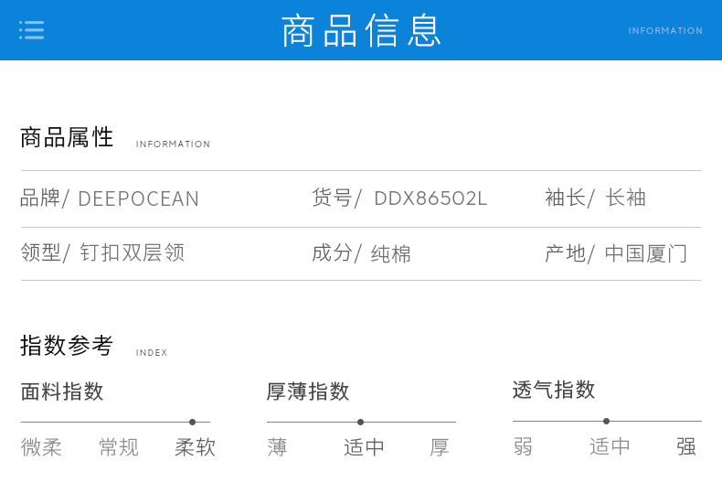Click the 厚薄指数 slider handle

(360, 422)
